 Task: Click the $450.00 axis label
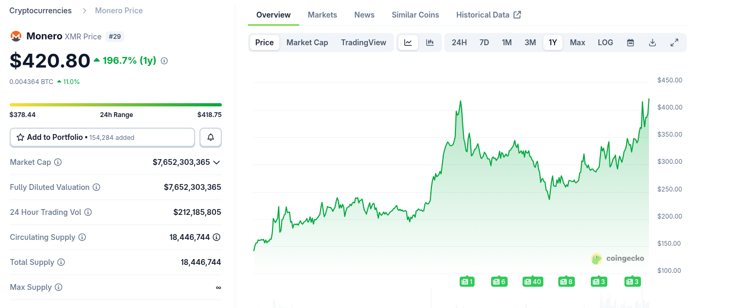pyautogui.click(x=670, y=80)
